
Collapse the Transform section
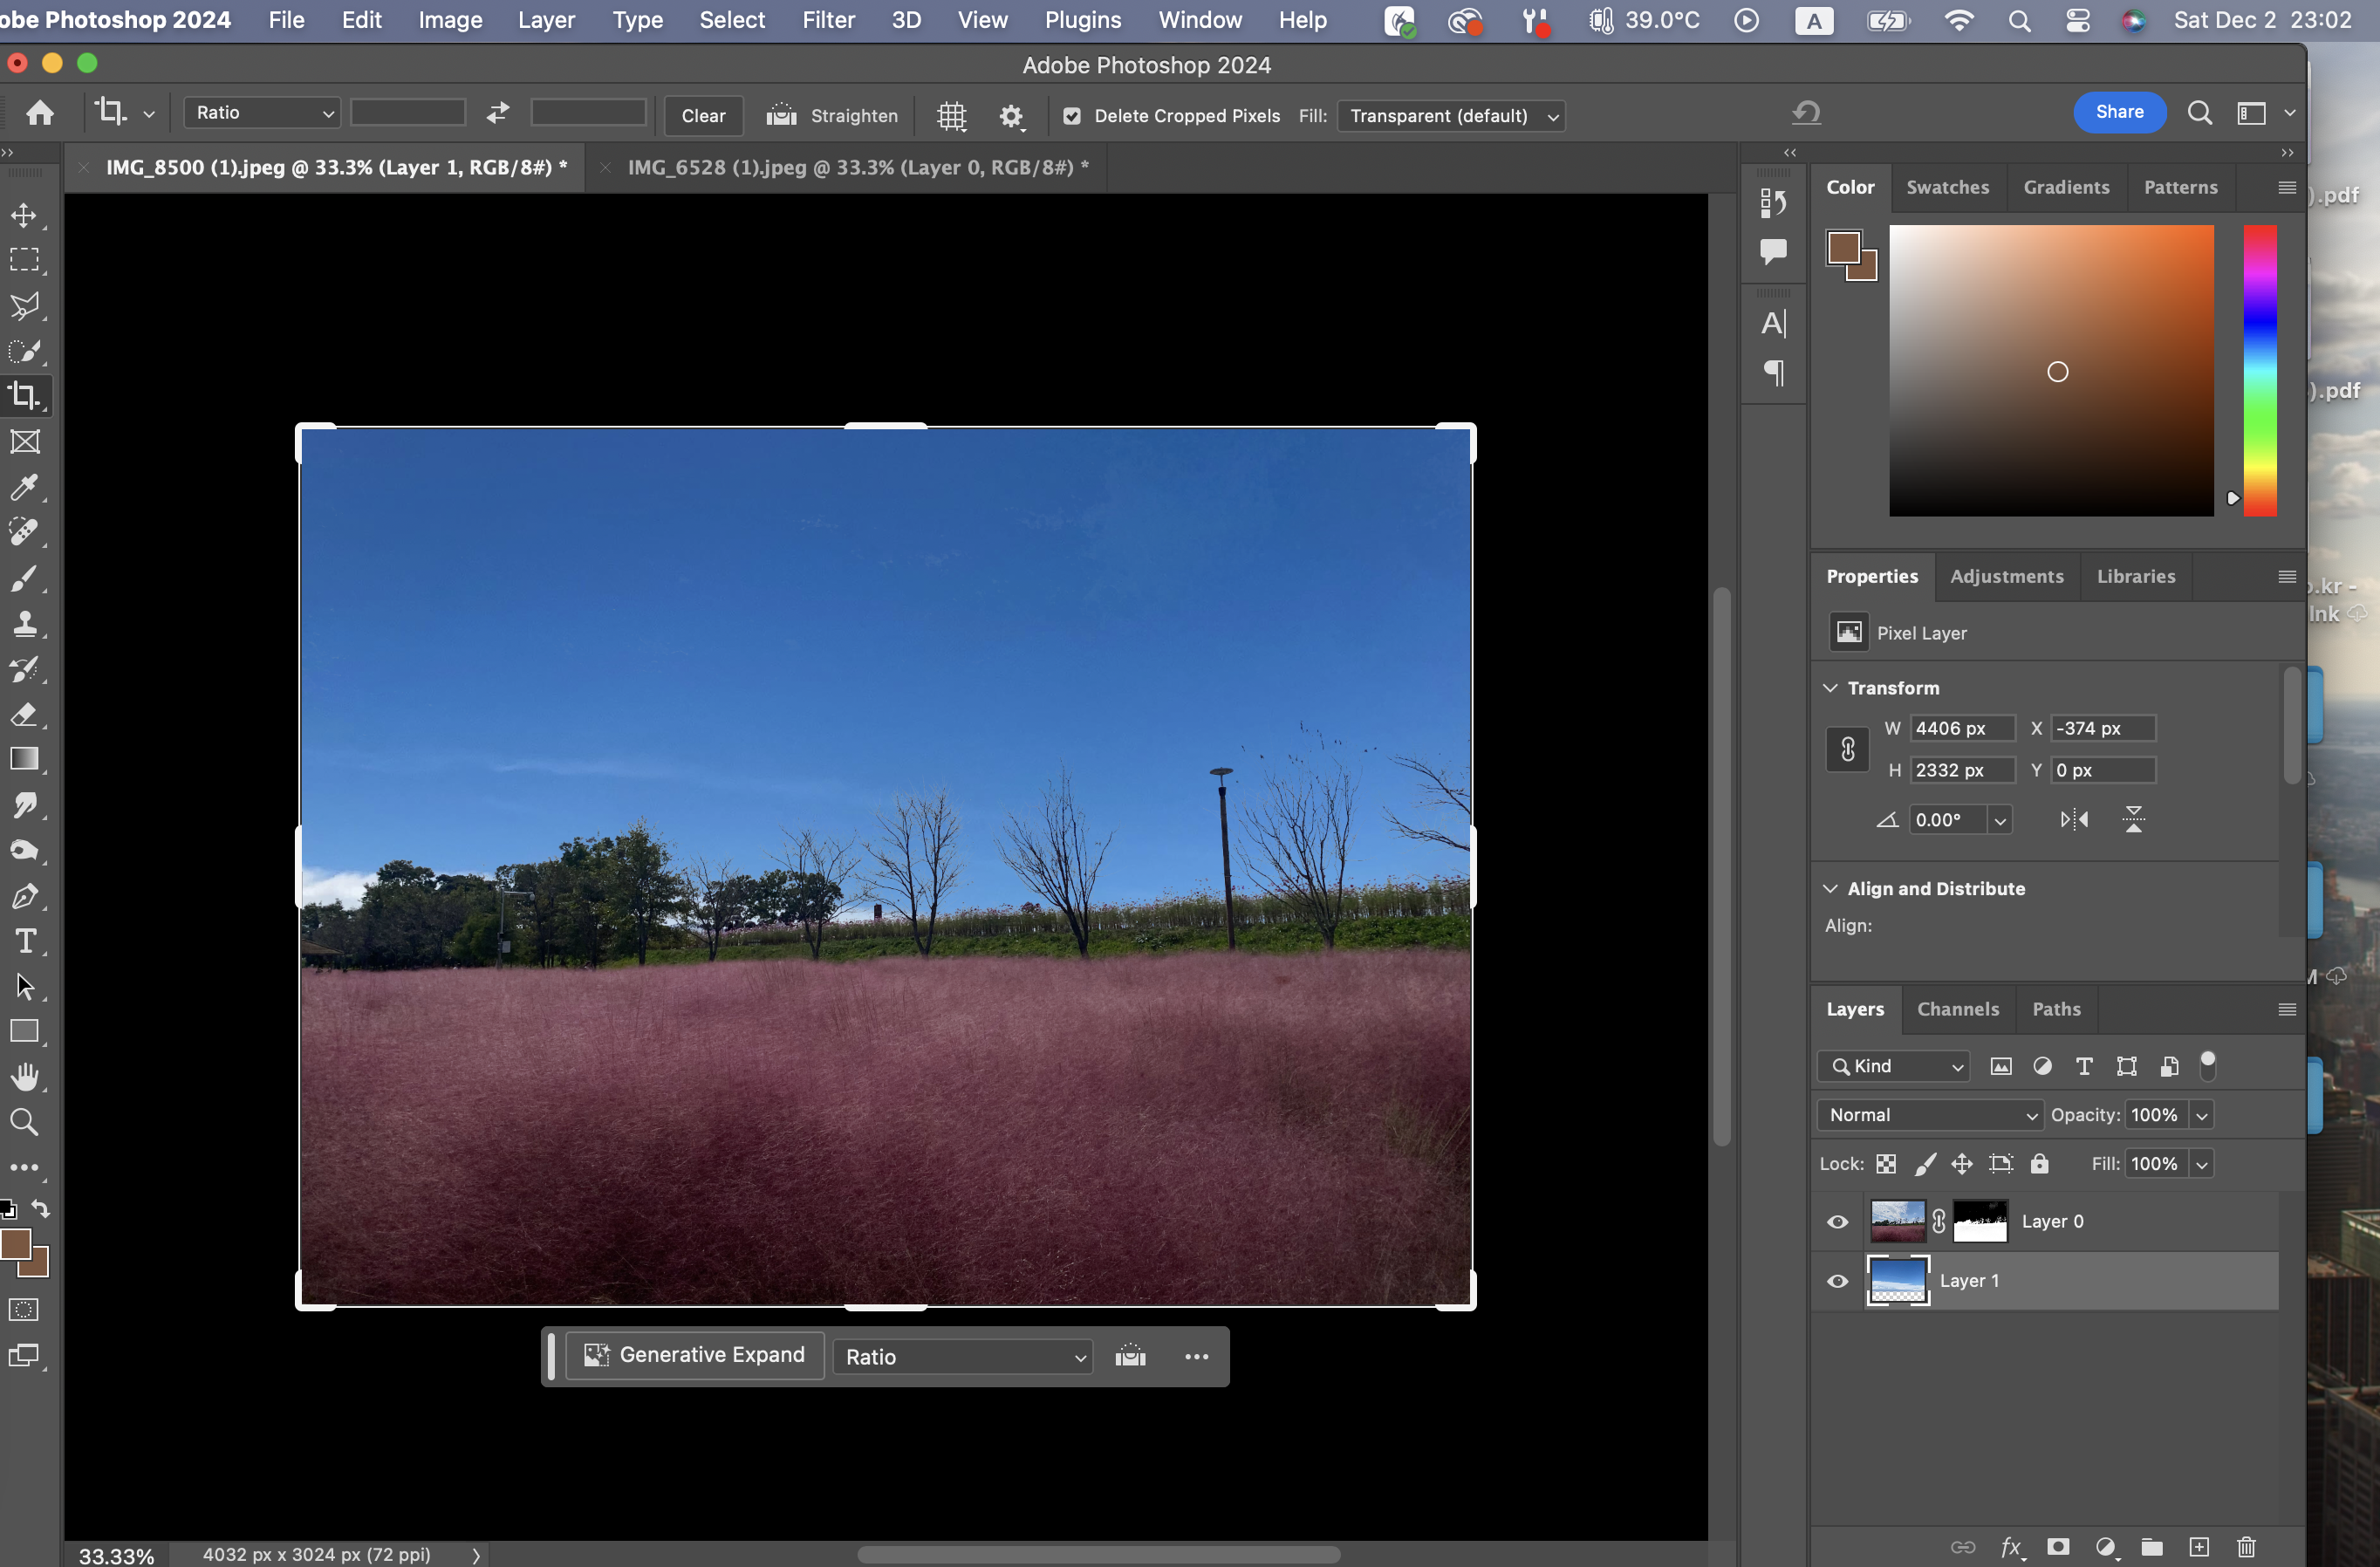[x=1830, y=688]
